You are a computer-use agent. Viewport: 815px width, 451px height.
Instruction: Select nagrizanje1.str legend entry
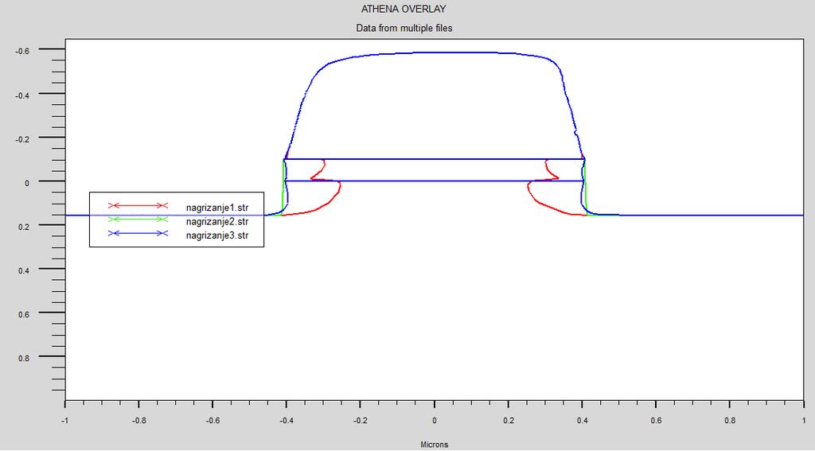tap(217, 208)
